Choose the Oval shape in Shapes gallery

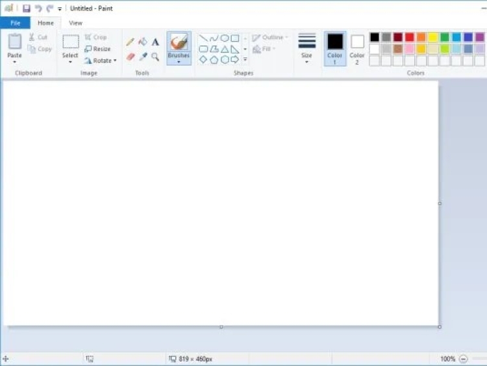point(225,38)
